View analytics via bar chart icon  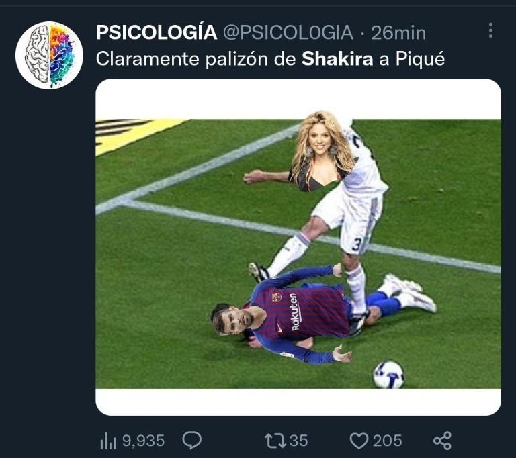coord(107,441)
